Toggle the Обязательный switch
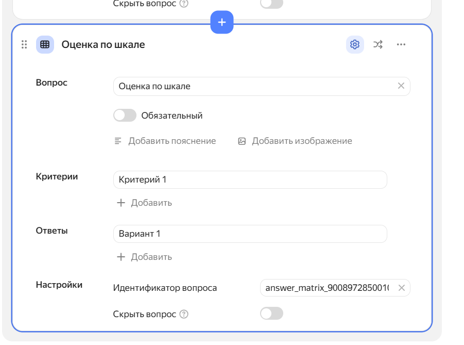 point(125,116)
